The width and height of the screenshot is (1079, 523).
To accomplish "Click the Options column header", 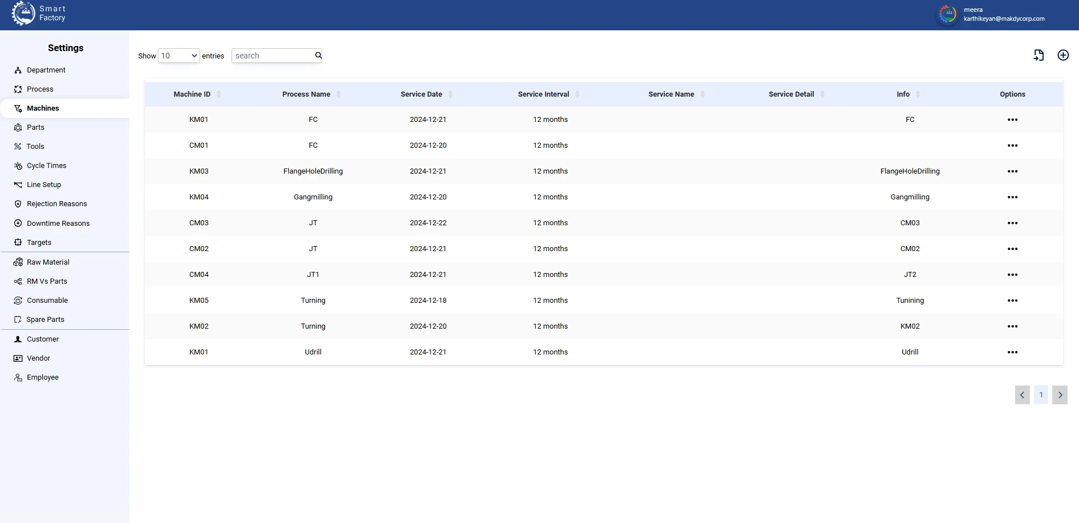I will click(x=1012, y=94).
